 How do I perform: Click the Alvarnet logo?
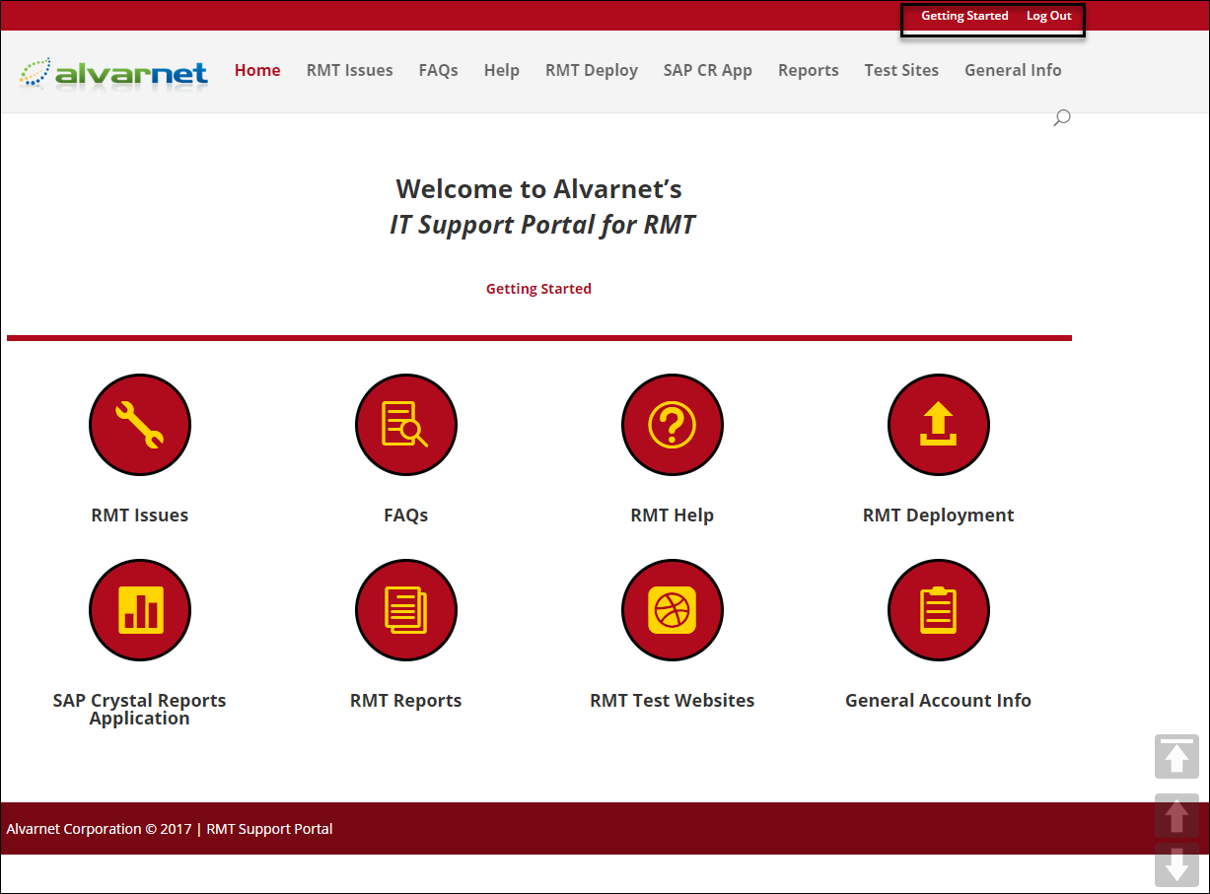click(x=113, y=72)
